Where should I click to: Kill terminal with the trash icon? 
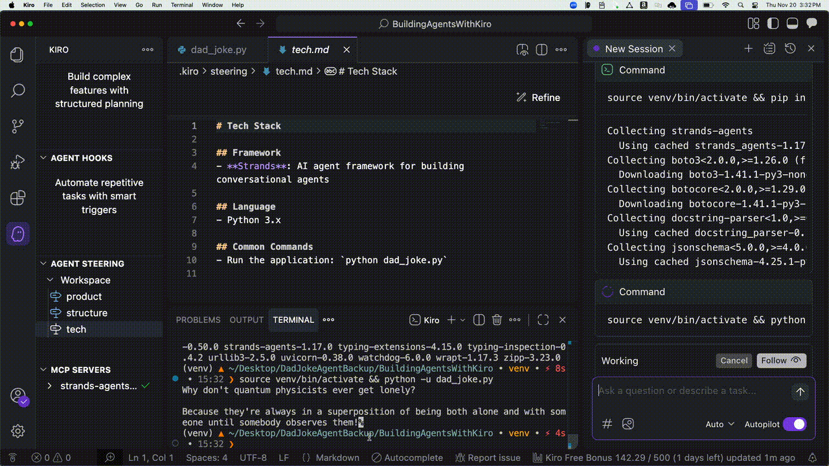497,320
